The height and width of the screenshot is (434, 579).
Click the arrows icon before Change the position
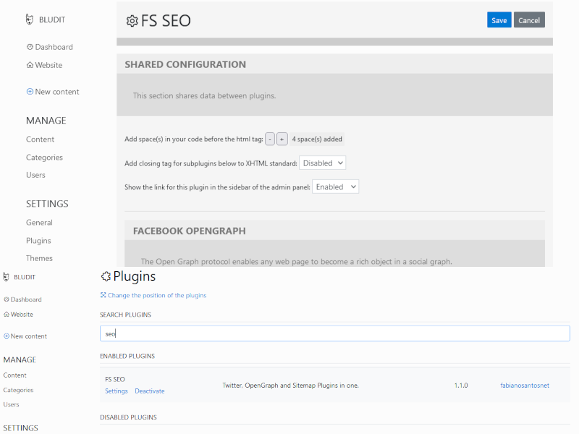pyautogui.click(x=103, y=295)
